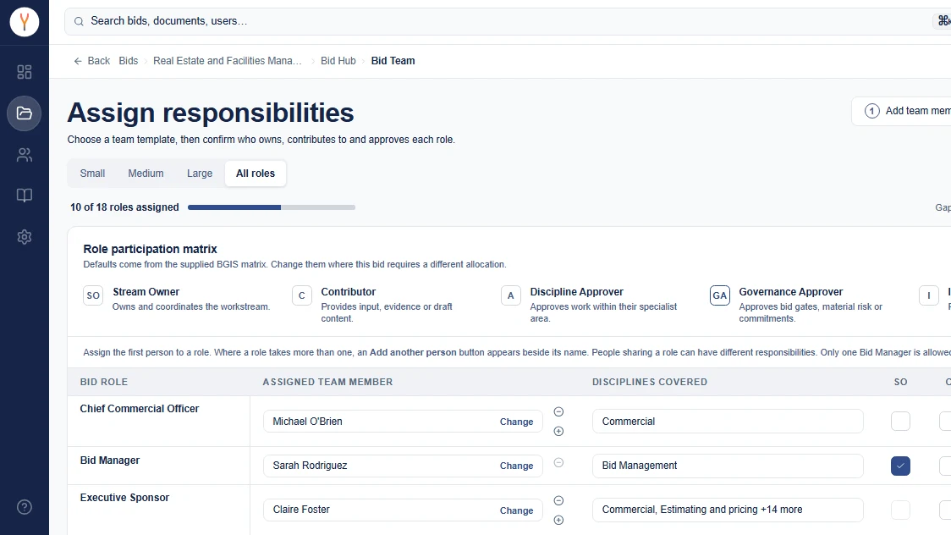Add another person to Executive Sponsor
The image size is (951, 535).
click(x=558, y=520)
